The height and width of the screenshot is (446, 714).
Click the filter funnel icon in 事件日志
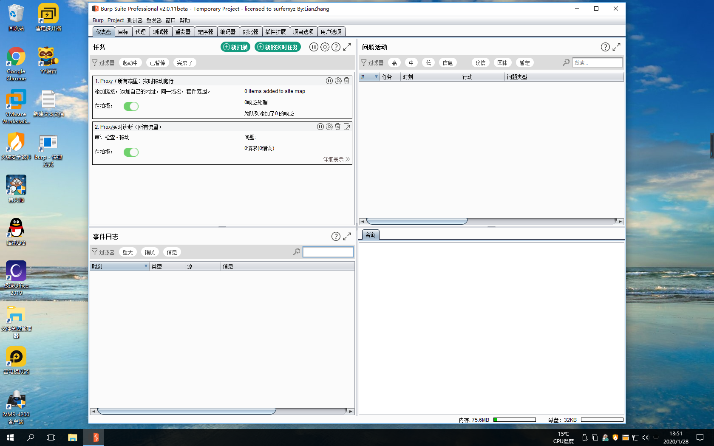95,252
